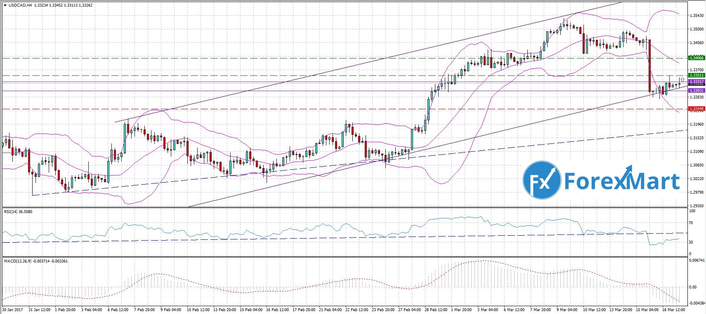
Task: Click the 17 Feb 20:00 time label
Action: coord(303,309)
